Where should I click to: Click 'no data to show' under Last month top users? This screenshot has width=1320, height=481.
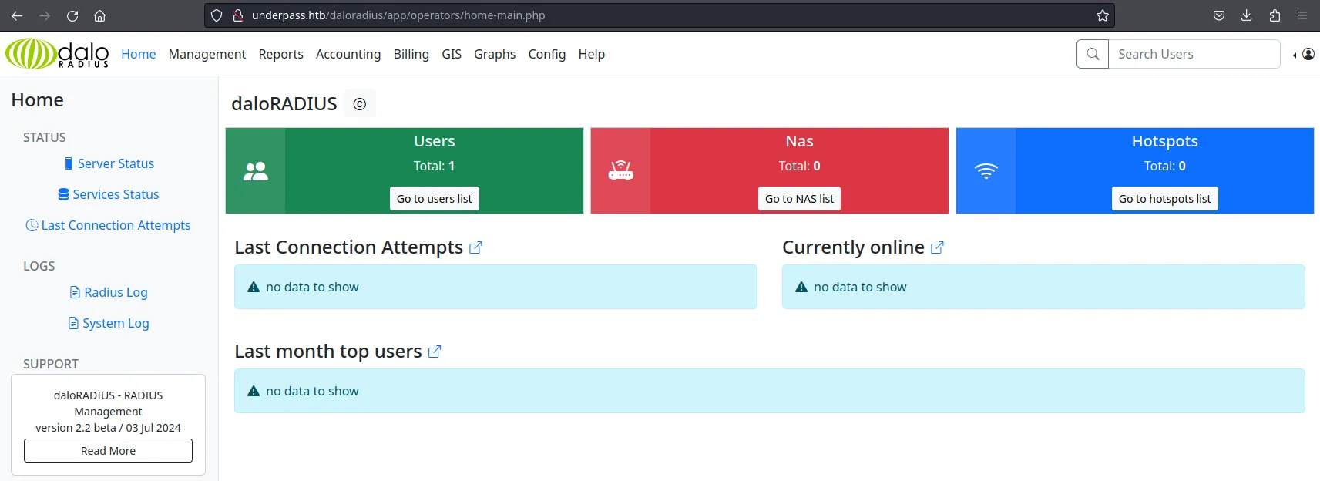tap(312, 391)
